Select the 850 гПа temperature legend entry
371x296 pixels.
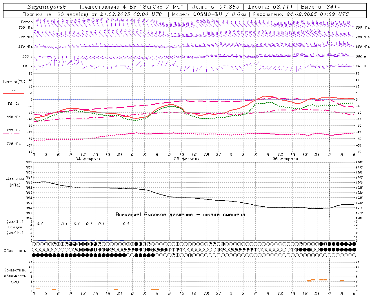13,117
